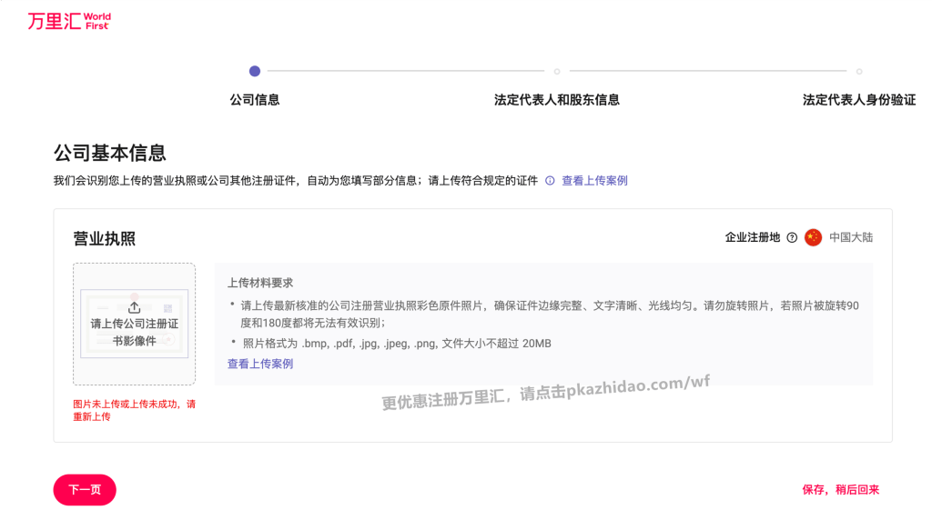Screen dimensions: 932x510
Task: Click the 营业执照 section heading
Action: click(104, 239)
